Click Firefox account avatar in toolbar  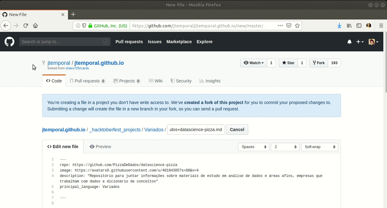369,26
